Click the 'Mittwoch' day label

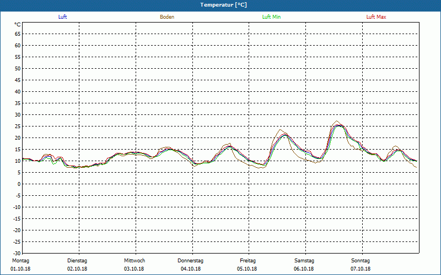point(135,261)
